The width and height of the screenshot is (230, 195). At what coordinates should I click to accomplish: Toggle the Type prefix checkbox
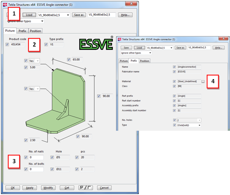click(46, 44)
